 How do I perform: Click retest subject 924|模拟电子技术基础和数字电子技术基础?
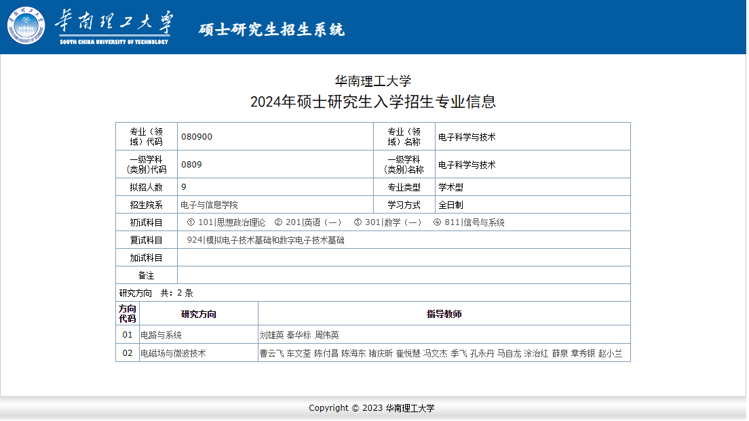click(x=265, y=241)
